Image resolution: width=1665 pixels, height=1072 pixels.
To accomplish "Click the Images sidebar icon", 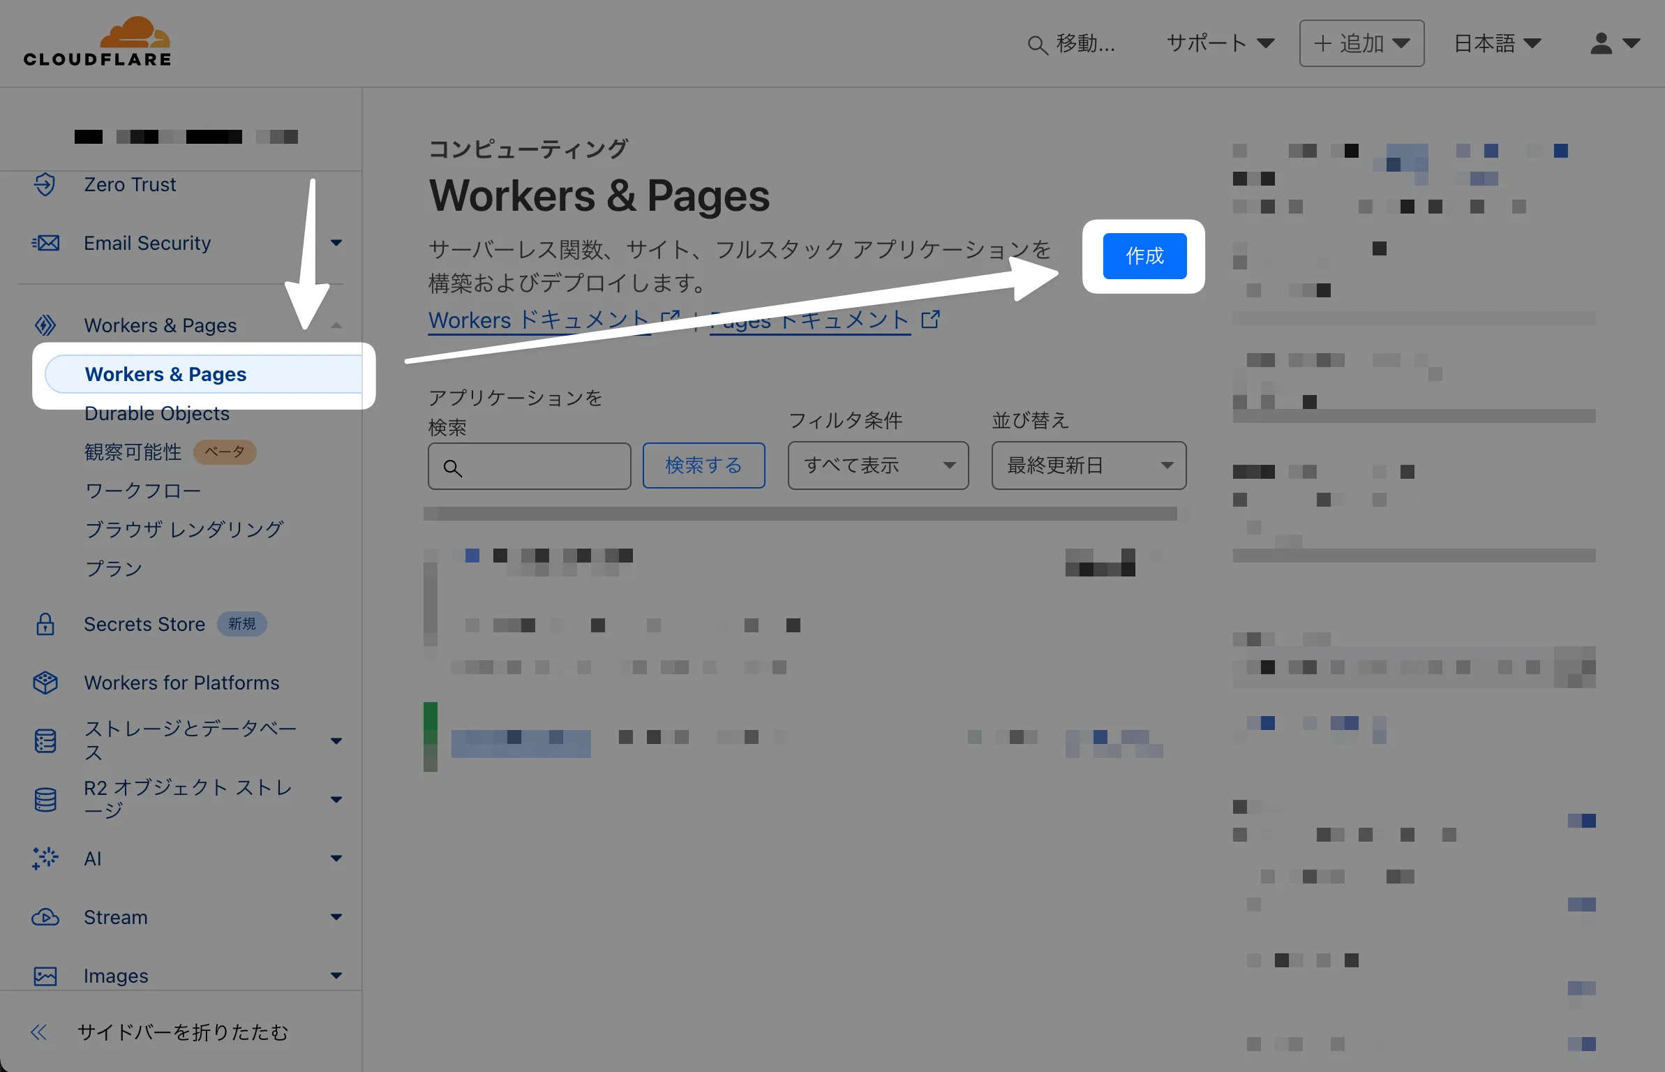I will click(45, 976).
